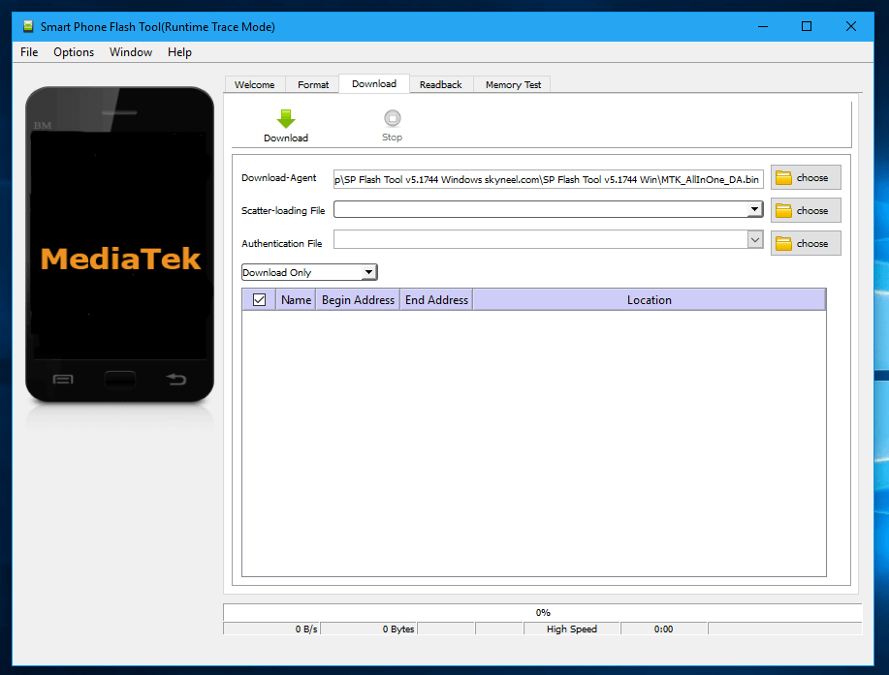Click the Location column header
This screenshot has width=889, height=675.
click(x=650, y=299)
